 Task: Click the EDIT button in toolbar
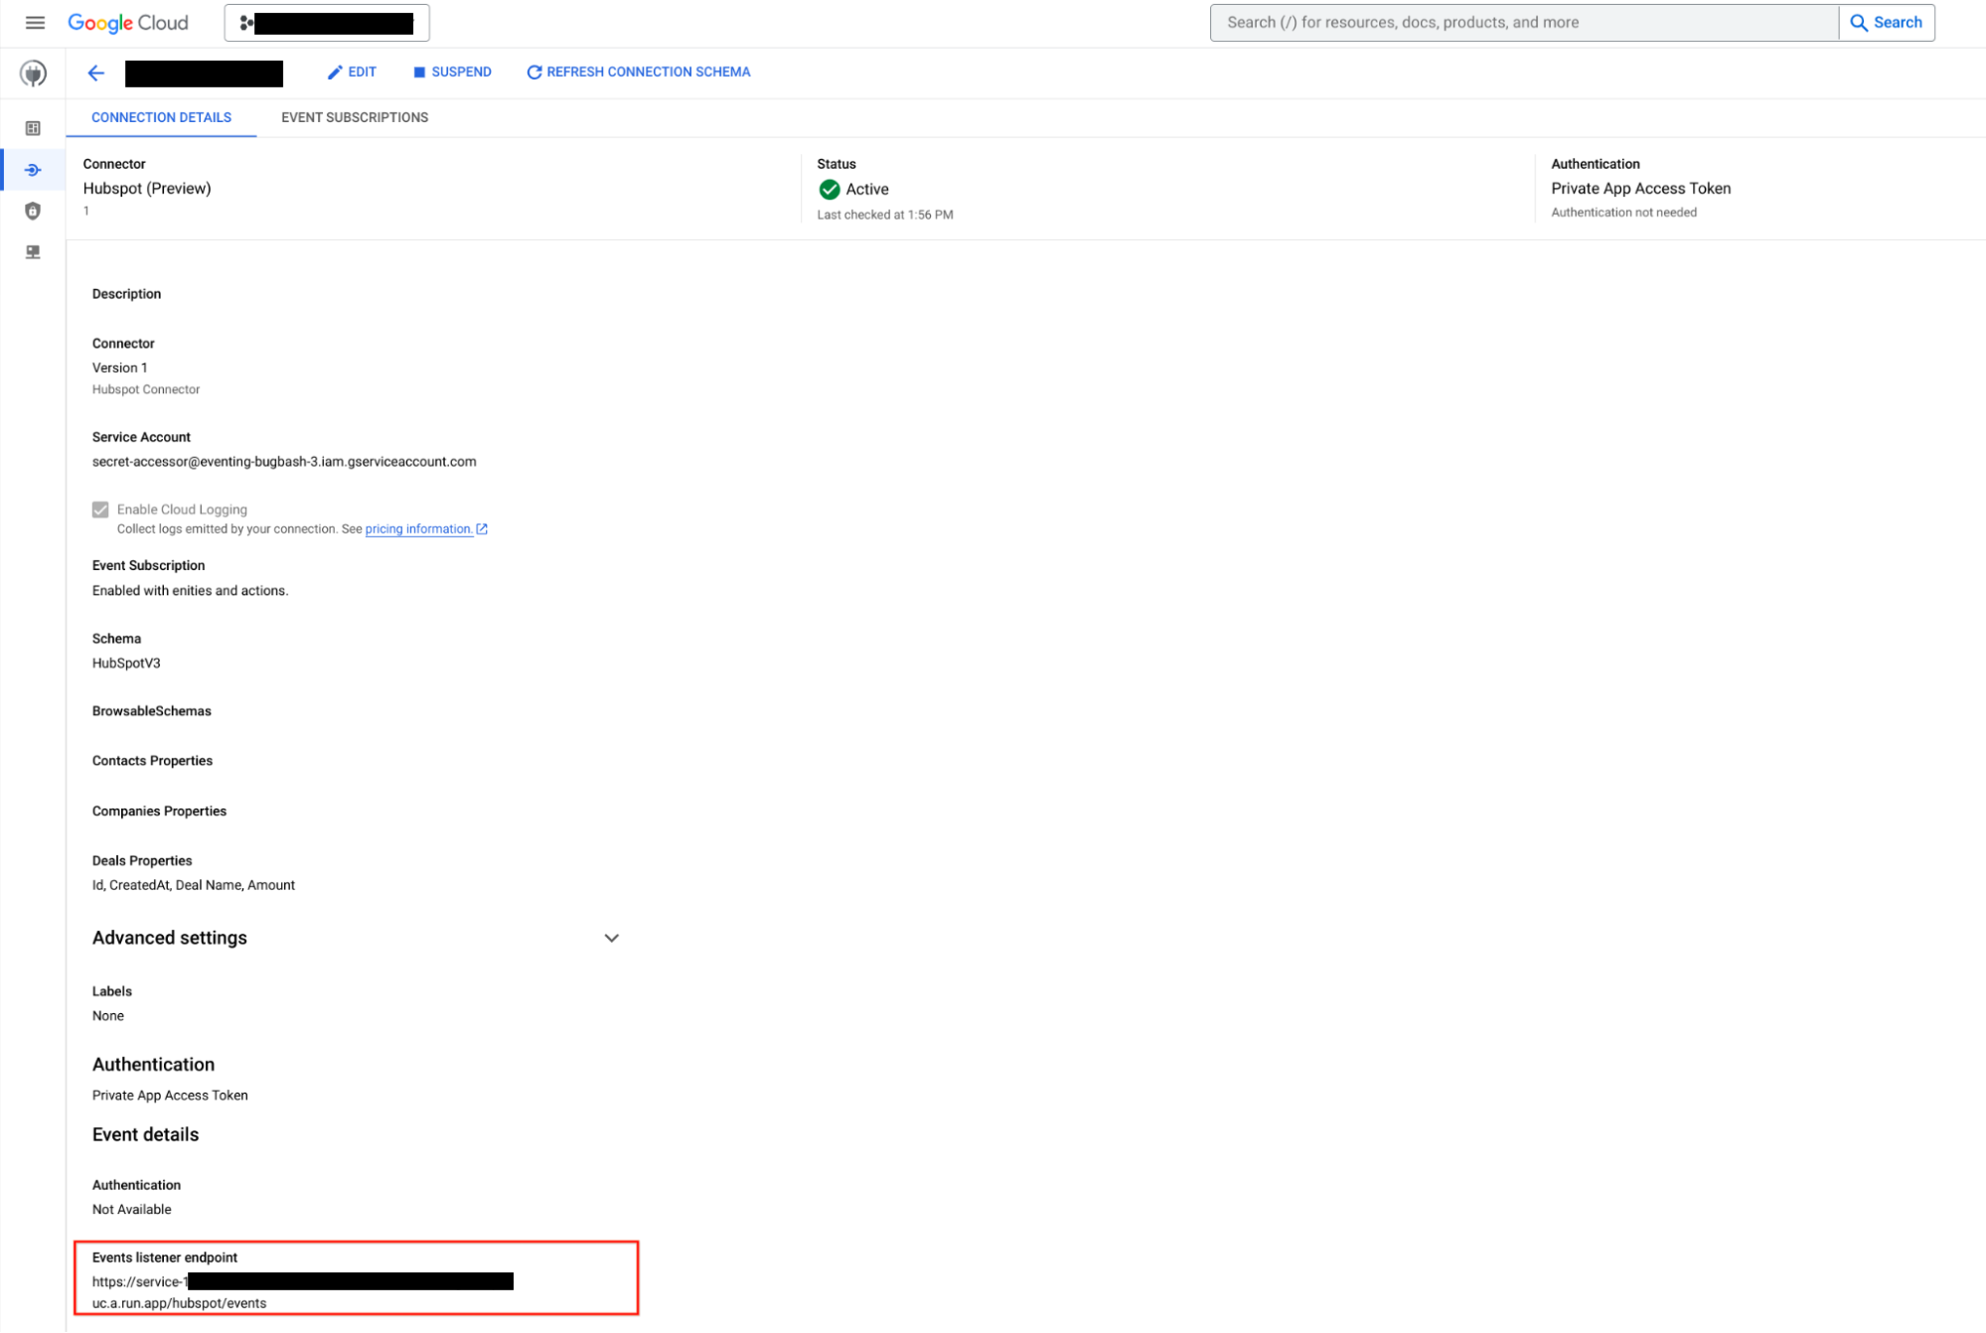point(351,72)
